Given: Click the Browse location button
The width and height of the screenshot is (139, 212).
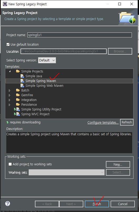Looking at the screenshot, I should pos(120,51).
